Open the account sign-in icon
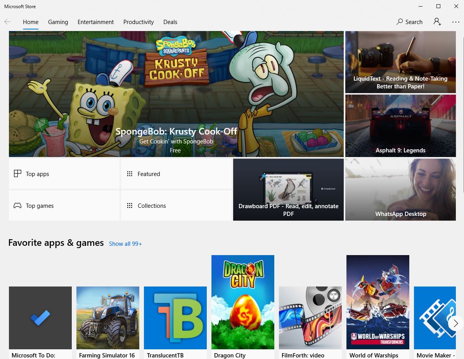The image size is (464, 359). 437,22
